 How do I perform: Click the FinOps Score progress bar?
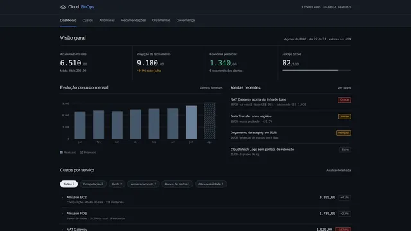coord(317,70)
